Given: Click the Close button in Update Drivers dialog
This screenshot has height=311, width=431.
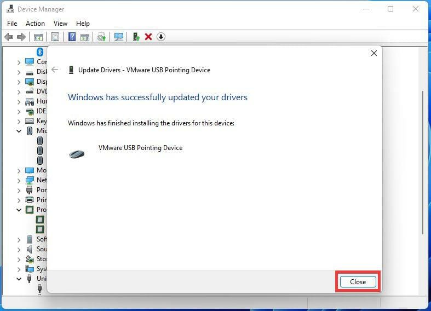Looking at the screenshot, I should [358, 282].
